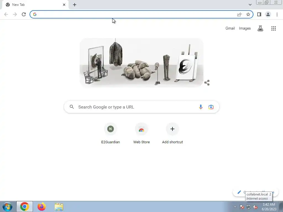Focus the Search Google or type a URL box
The width and height of the screenshot is (283, 212).
click(x=141, y=107)
